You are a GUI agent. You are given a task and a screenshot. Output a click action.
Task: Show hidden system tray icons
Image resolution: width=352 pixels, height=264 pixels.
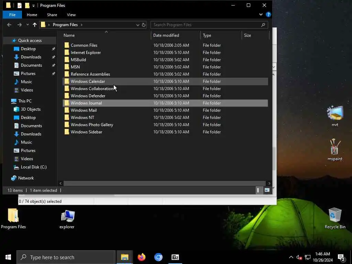pyautogui.click(x=291, y=257)
